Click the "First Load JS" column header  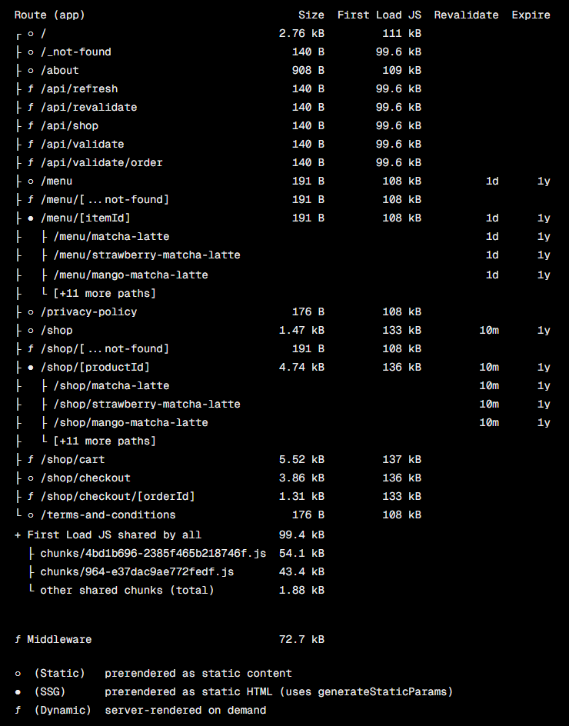[379, 15]
